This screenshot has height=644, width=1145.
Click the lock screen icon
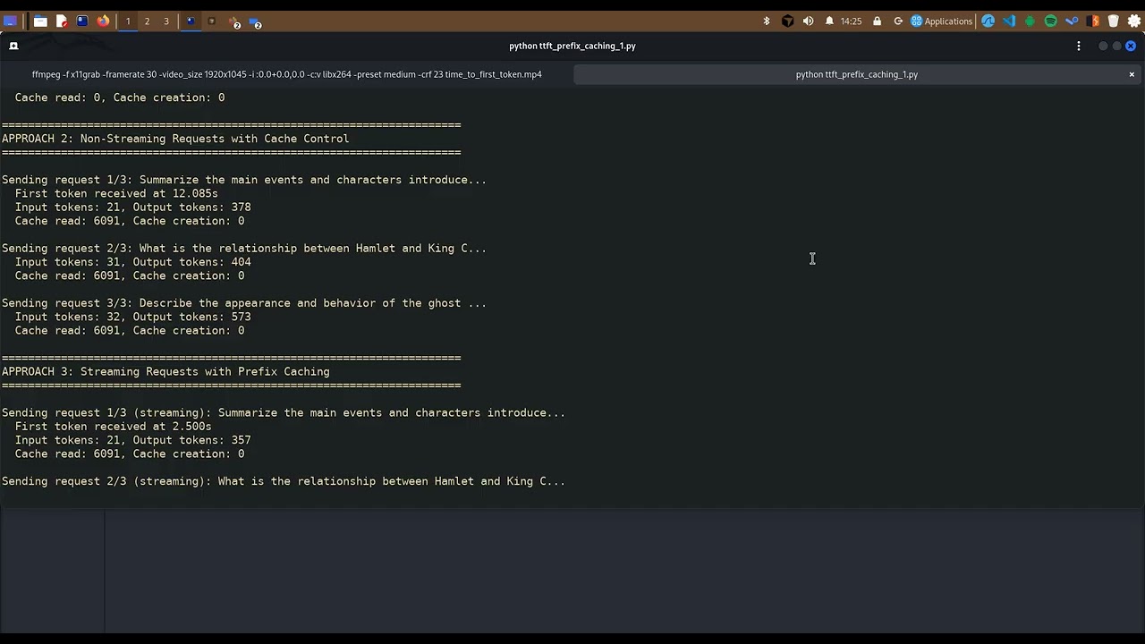coord(877,21)
